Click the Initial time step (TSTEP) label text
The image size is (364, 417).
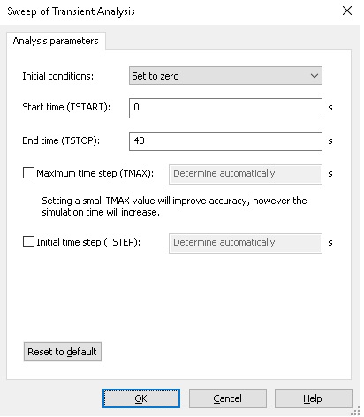point(88,242)
